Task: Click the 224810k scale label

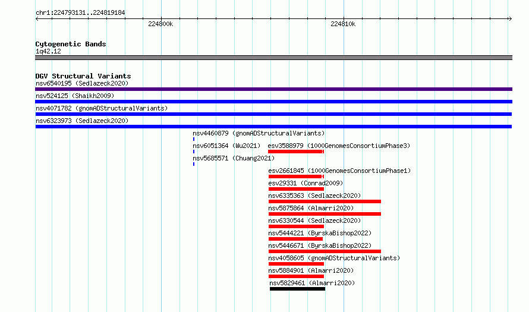Action: point(343,24)
